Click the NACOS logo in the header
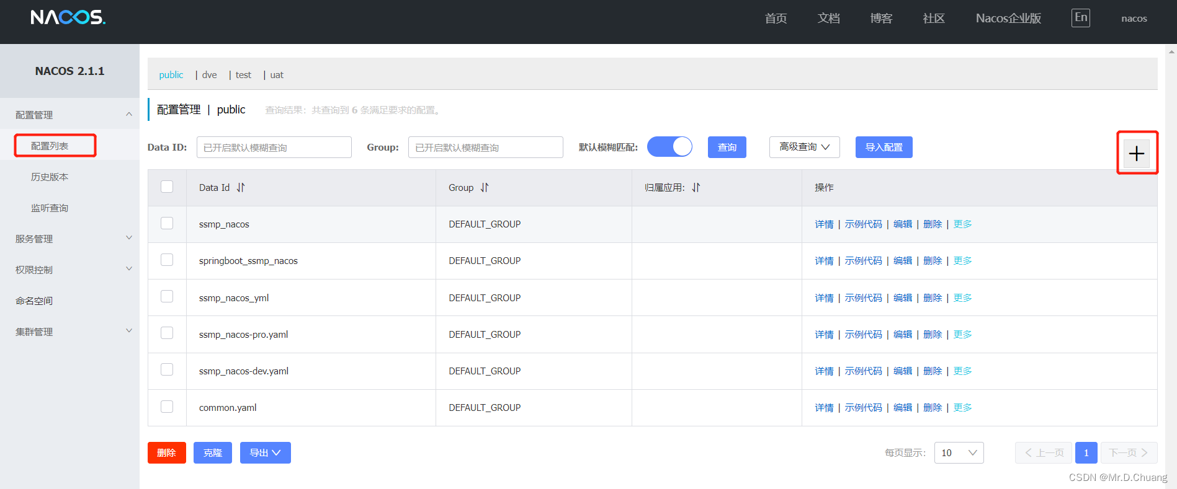Screen dimensions: 1177x489 coord(68,17)
